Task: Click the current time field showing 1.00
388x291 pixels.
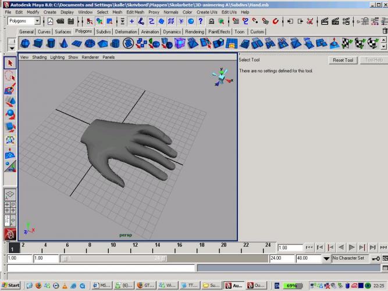Action: point(290,248)
